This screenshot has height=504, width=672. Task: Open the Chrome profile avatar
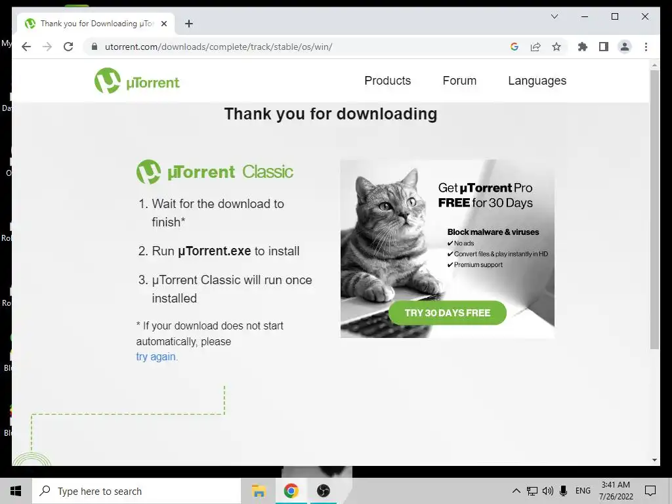click(625, 47)
